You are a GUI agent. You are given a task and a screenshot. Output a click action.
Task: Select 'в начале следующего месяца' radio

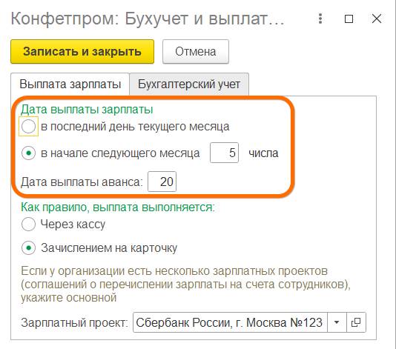(28, 153)
